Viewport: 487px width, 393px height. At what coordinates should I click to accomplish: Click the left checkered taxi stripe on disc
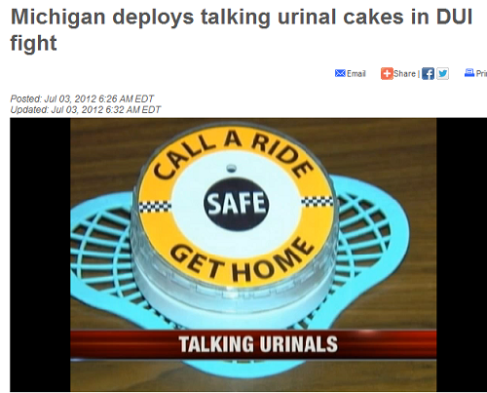(155, 207)
